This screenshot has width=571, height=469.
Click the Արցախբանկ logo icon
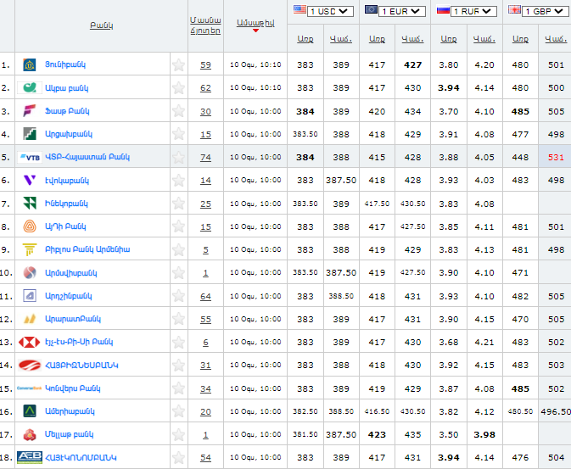(30, 134)
